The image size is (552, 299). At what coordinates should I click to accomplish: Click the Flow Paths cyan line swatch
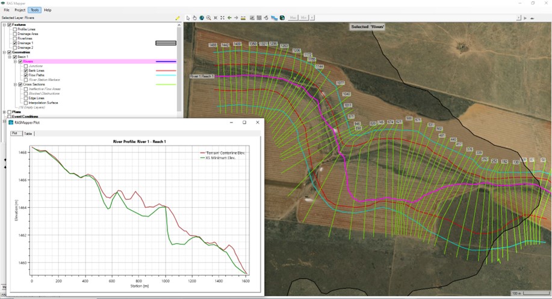tap(166, 75)
